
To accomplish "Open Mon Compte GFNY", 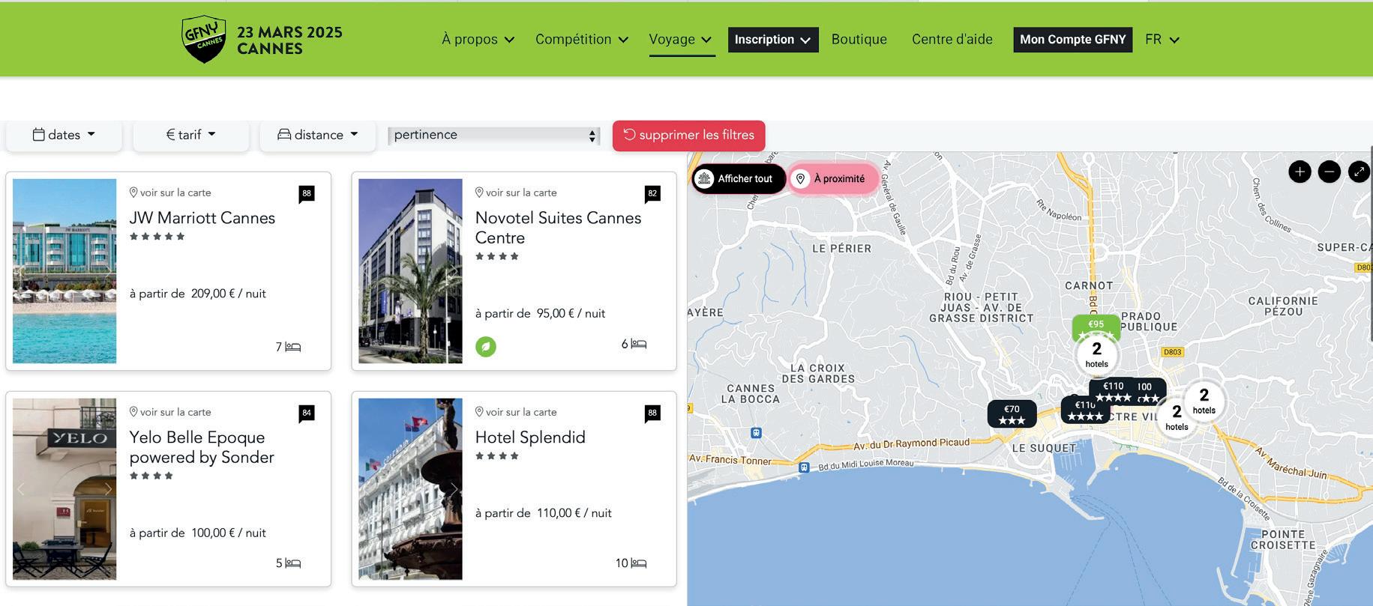I will pyautogui.click(x=1073, y=40).
